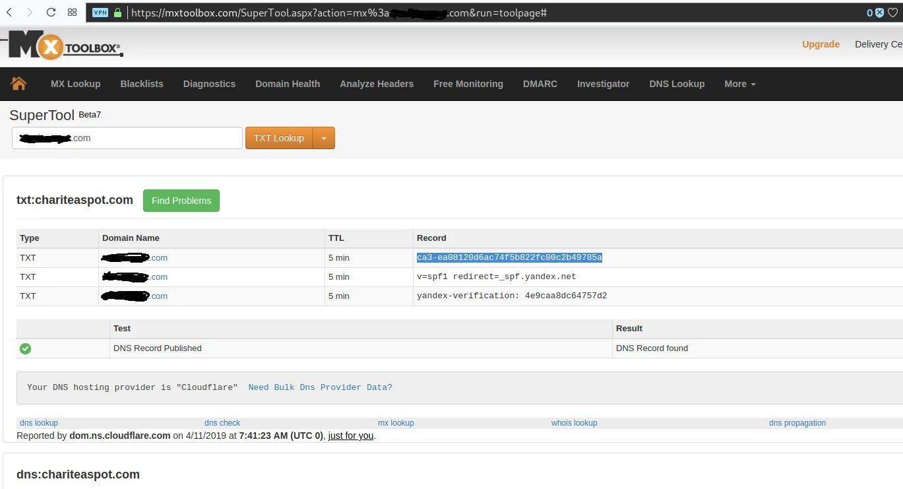Reload the page with refresh icon
Viewport: 903px width, 489px height.
(x=51, y=12)
